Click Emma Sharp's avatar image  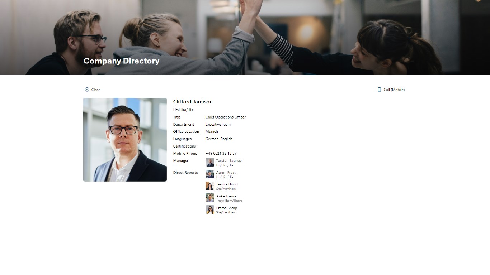tap(210, 209)
